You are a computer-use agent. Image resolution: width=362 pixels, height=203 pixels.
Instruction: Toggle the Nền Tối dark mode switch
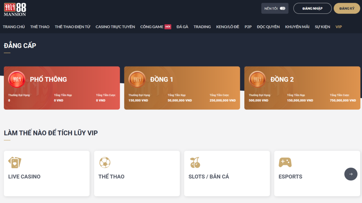(x=282, y=8)
